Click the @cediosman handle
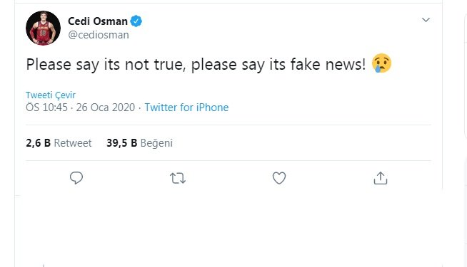This screenshot has width=467, height=267. coord(99,35)
